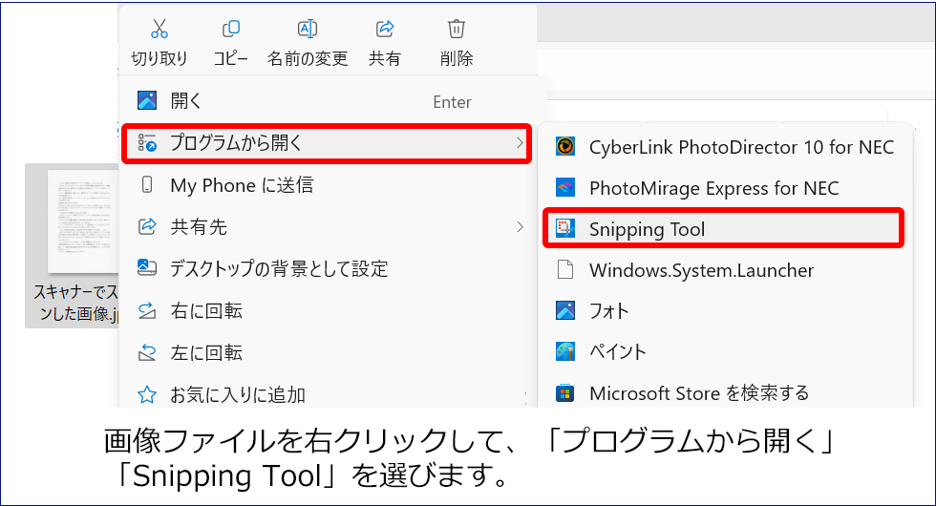
Task: Click the trash Delete icon
Action: pos(457,28)
